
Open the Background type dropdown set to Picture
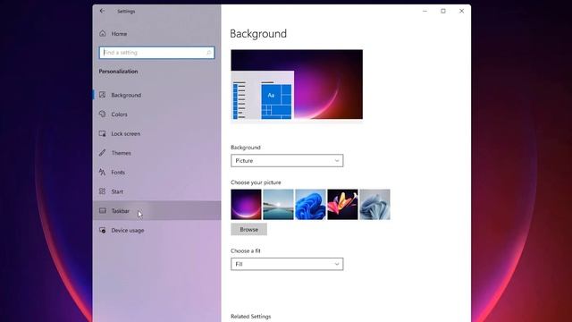pyautogui.click(x=287, y=161)
